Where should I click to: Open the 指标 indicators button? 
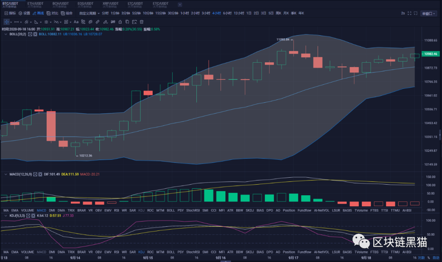tap(10, 13)
